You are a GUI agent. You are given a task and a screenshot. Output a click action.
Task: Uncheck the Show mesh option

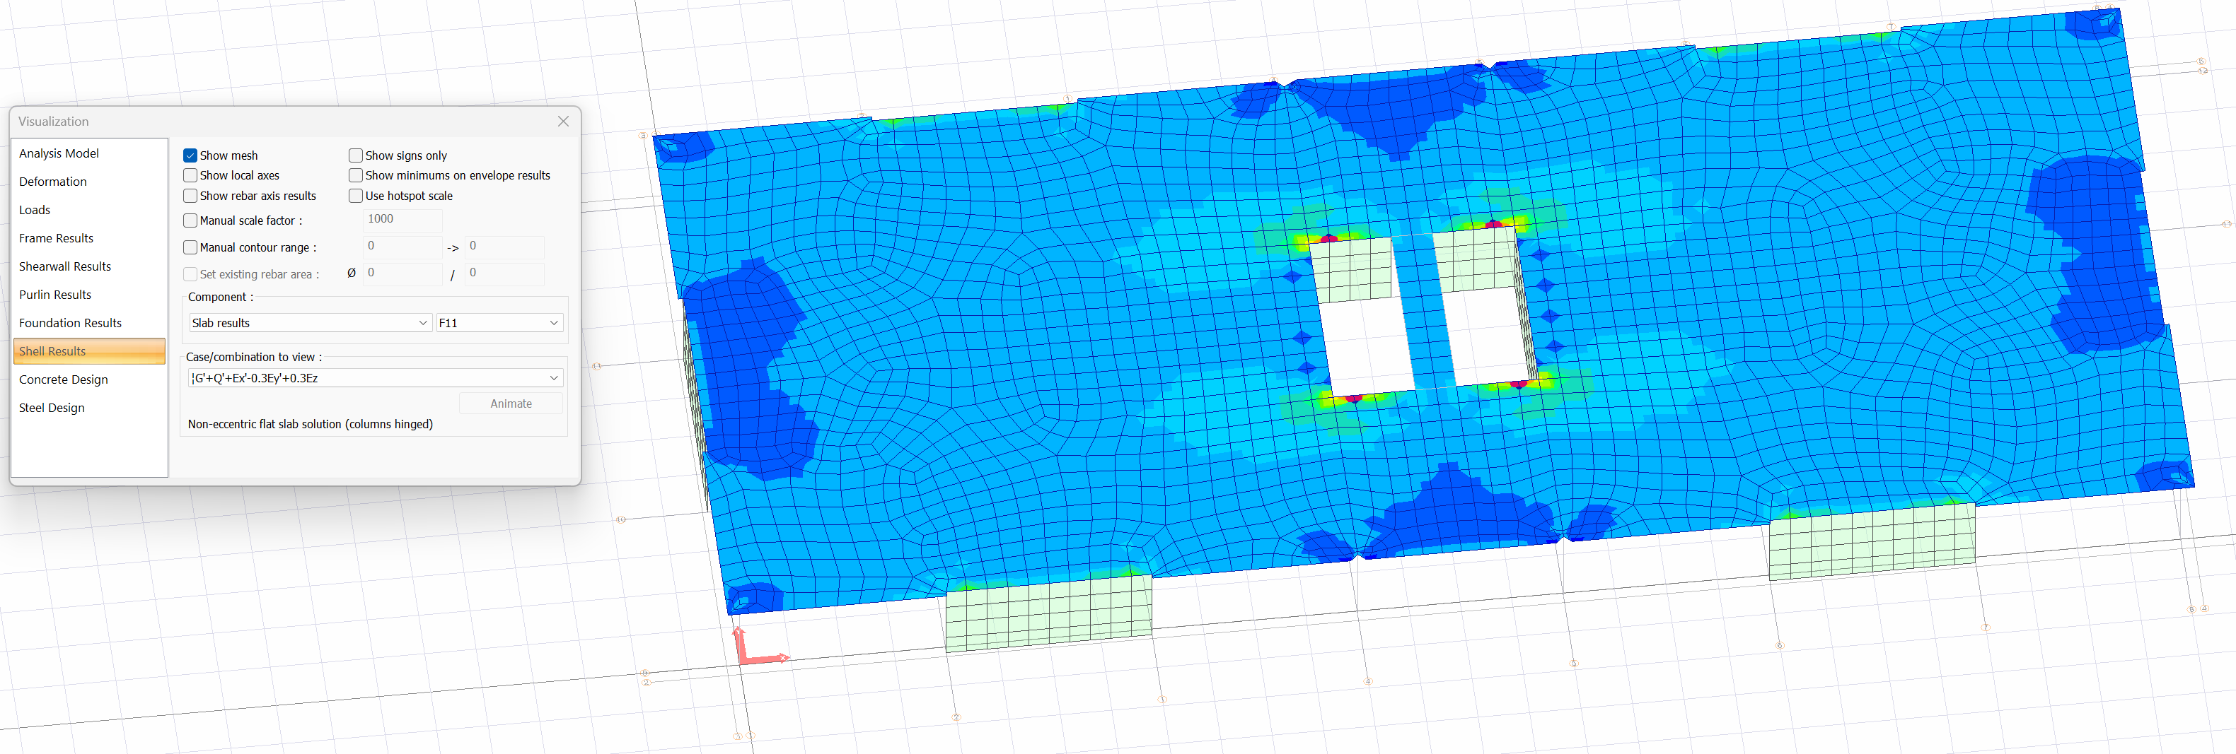(x=190, y=155)
